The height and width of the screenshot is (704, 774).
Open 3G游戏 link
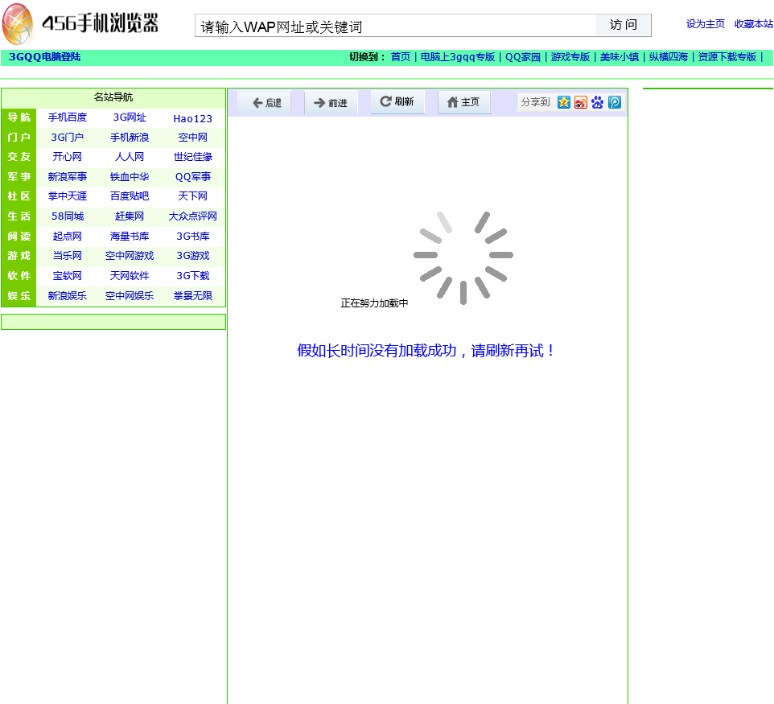[x=193, y=256]
